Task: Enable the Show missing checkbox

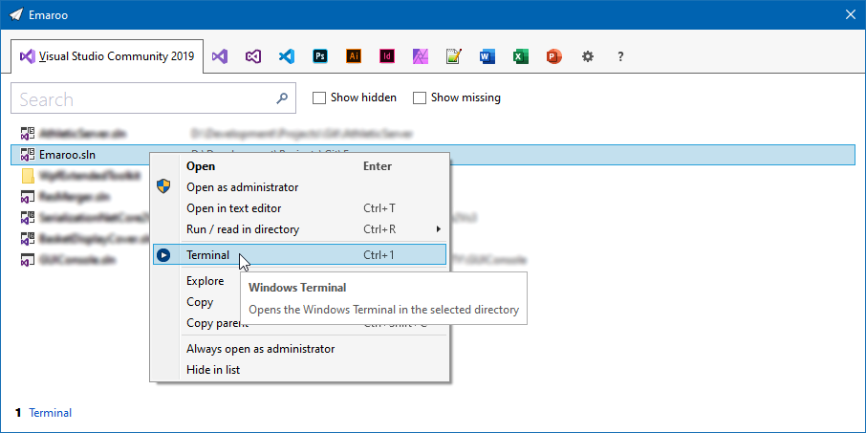Action: pos(420,97)
